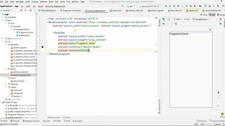Screen dimensions: 225x126
Task: Click the Make Project hammer icon
Action: (122, 6)
